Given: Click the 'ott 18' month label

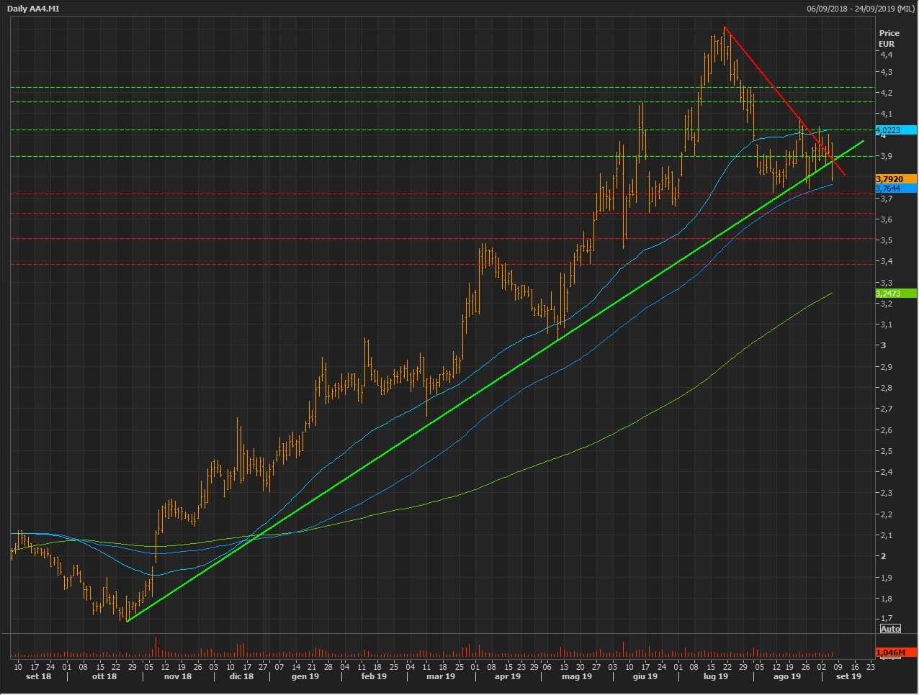Looking at the screenshot, I should pos(104,676).
